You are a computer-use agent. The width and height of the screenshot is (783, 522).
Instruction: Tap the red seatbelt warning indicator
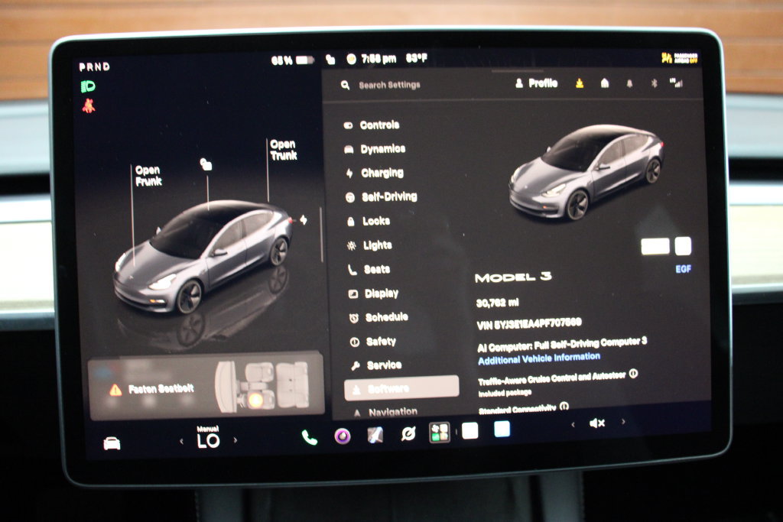click(89, 105)
